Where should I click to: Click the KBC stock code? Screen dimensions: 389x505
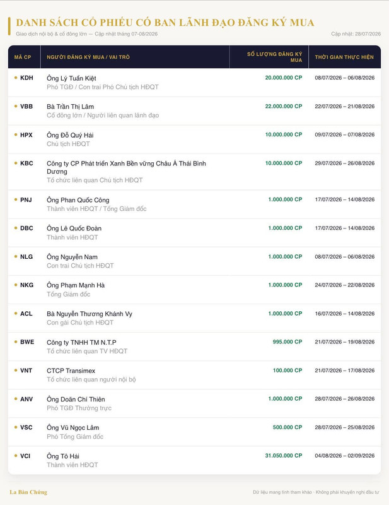coord(26,163)
